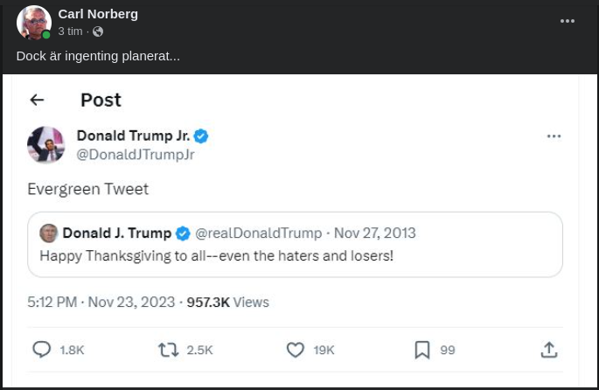This screenshot has width=599, height=390.
Task: Open the @DonaldJTrumpJr handle
Action: (136, 155)
